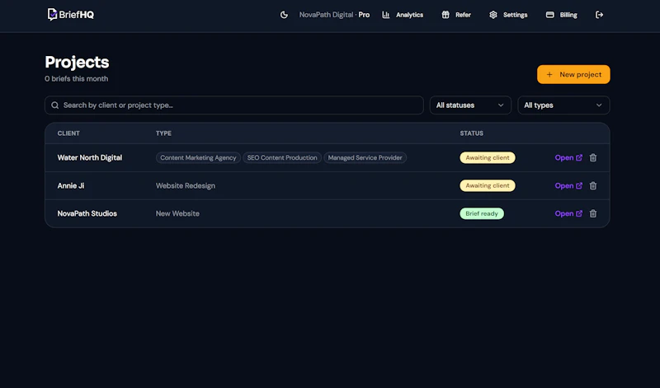Create a New project
The height and width of the screenshot is (388, 660).
(573, 74)
